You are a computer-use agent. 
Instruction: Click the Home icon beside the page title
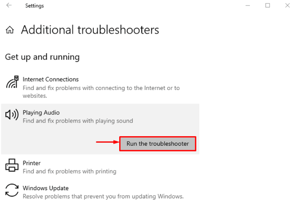click(10, 30)
